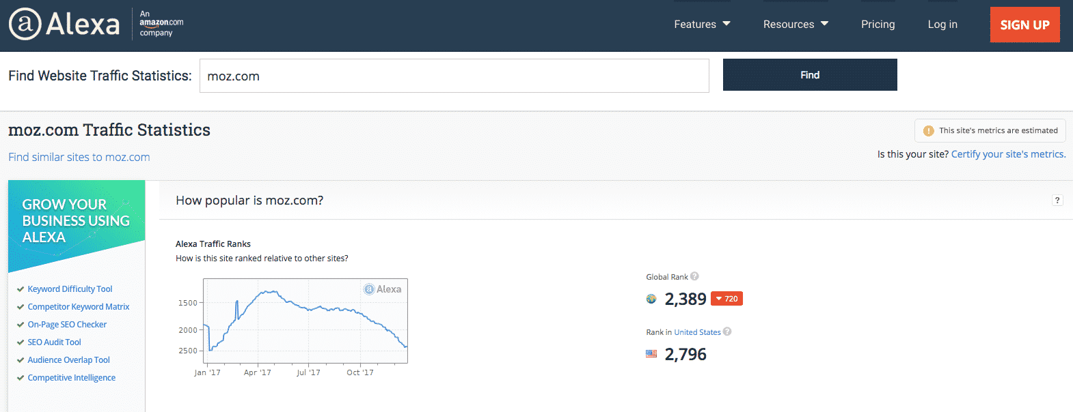Image resolution: width=1073 pixels, height=412 pixels.
Task: Click the Alexa logo in header
Action: (x=64, y=24)
